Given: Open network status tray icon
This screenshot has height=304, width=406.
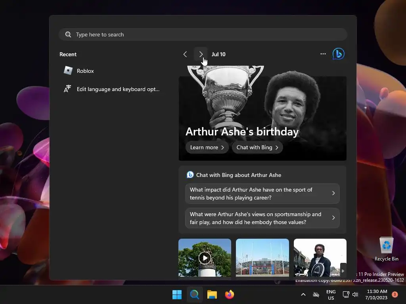Looking at the screenshot, I should point(346,294).
